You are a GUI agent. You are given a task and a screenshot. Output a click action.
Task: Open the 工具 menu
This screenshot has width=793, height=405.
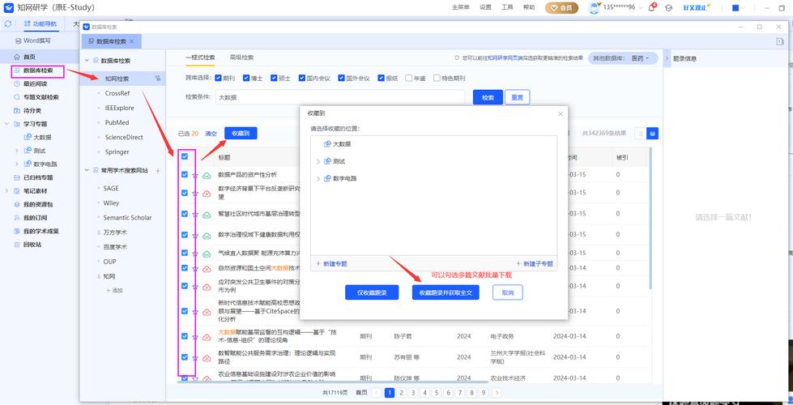(x=507, y=7)
